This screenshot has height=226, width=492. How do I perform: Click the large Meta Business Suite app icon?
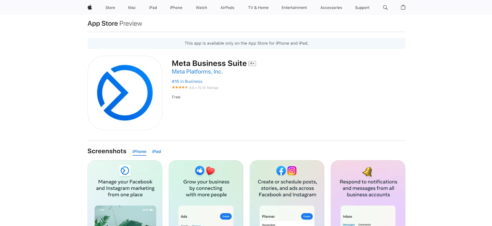pos(125,93)
